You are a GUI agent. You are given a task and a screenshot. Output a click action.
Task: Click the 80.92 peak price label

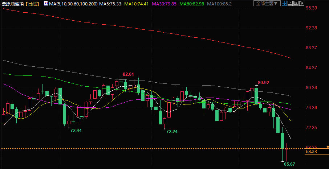point(263,82)
